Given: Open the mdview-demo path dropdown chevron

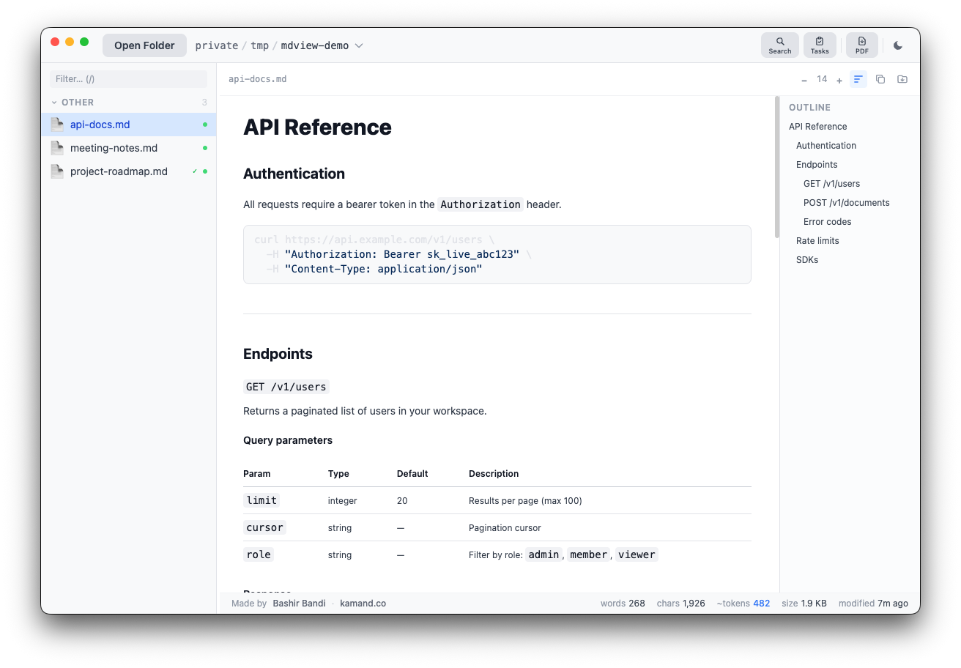Looking at the screenshot, I should coord(359,45).
